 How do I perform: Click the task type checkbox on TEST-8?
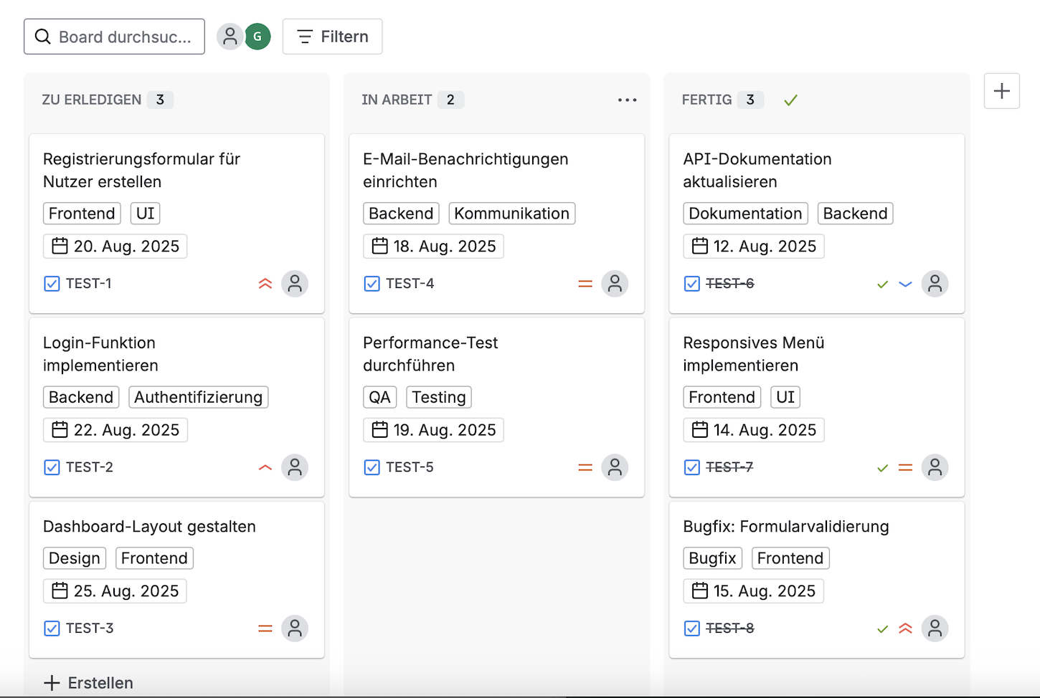[x=691, y=628]
